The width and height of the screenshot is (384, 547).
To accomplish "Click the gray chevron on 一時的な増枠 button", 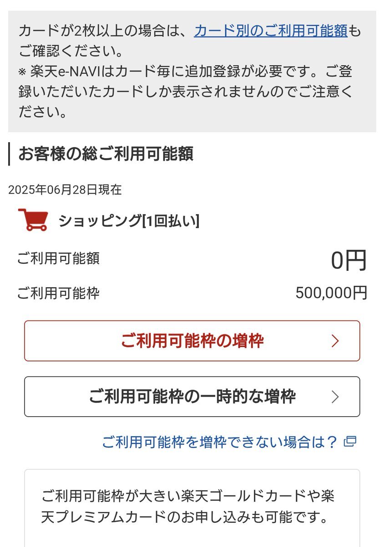I will pos(335,397).
